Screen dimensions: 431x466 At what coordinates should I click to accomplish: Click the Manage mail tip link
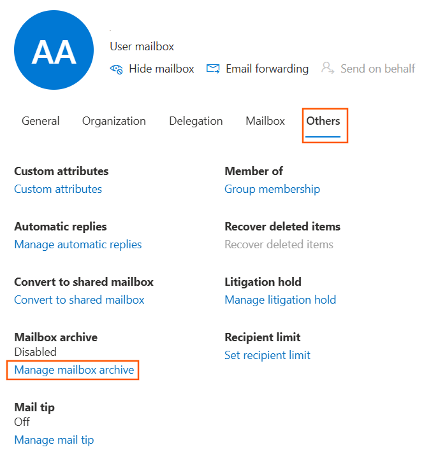[54, 440]
